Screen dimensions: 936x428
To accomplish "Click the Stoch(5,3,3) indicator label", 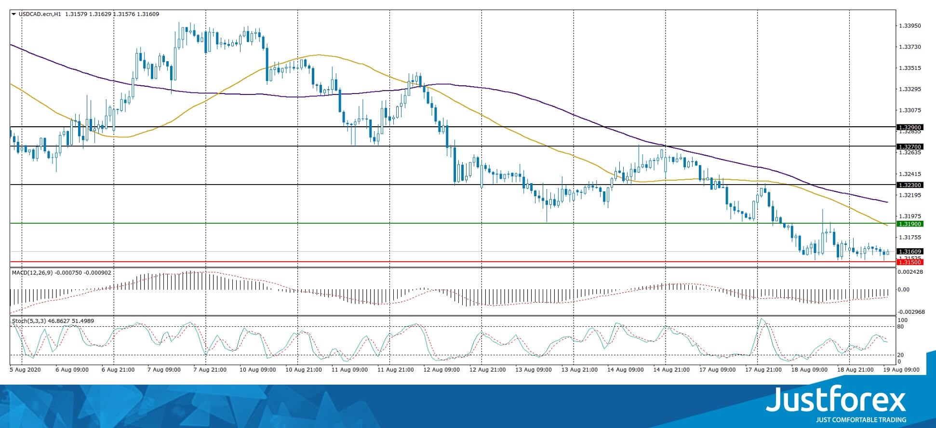I will point(29,321).
